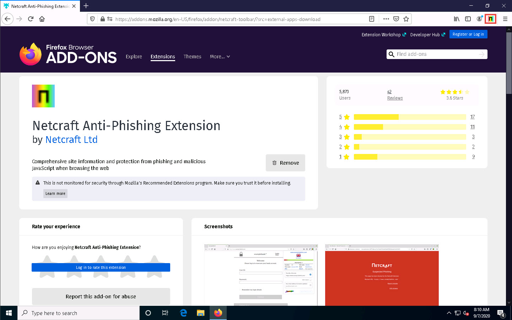Close the Netcraft Anti-Phishing tab
The width and height of the screenshot is (512, 320).
[x=74, y=6]
